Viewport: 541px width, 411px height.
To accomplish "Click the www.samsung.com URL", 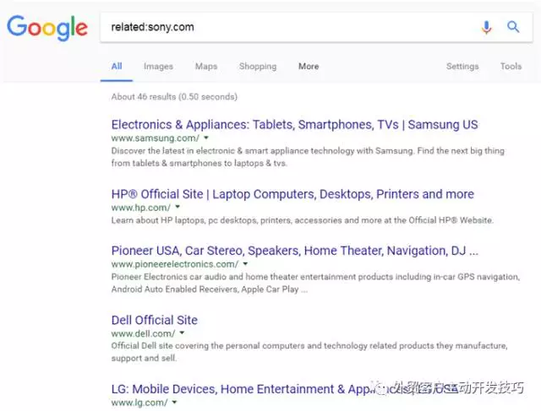I will coord(156,138).
